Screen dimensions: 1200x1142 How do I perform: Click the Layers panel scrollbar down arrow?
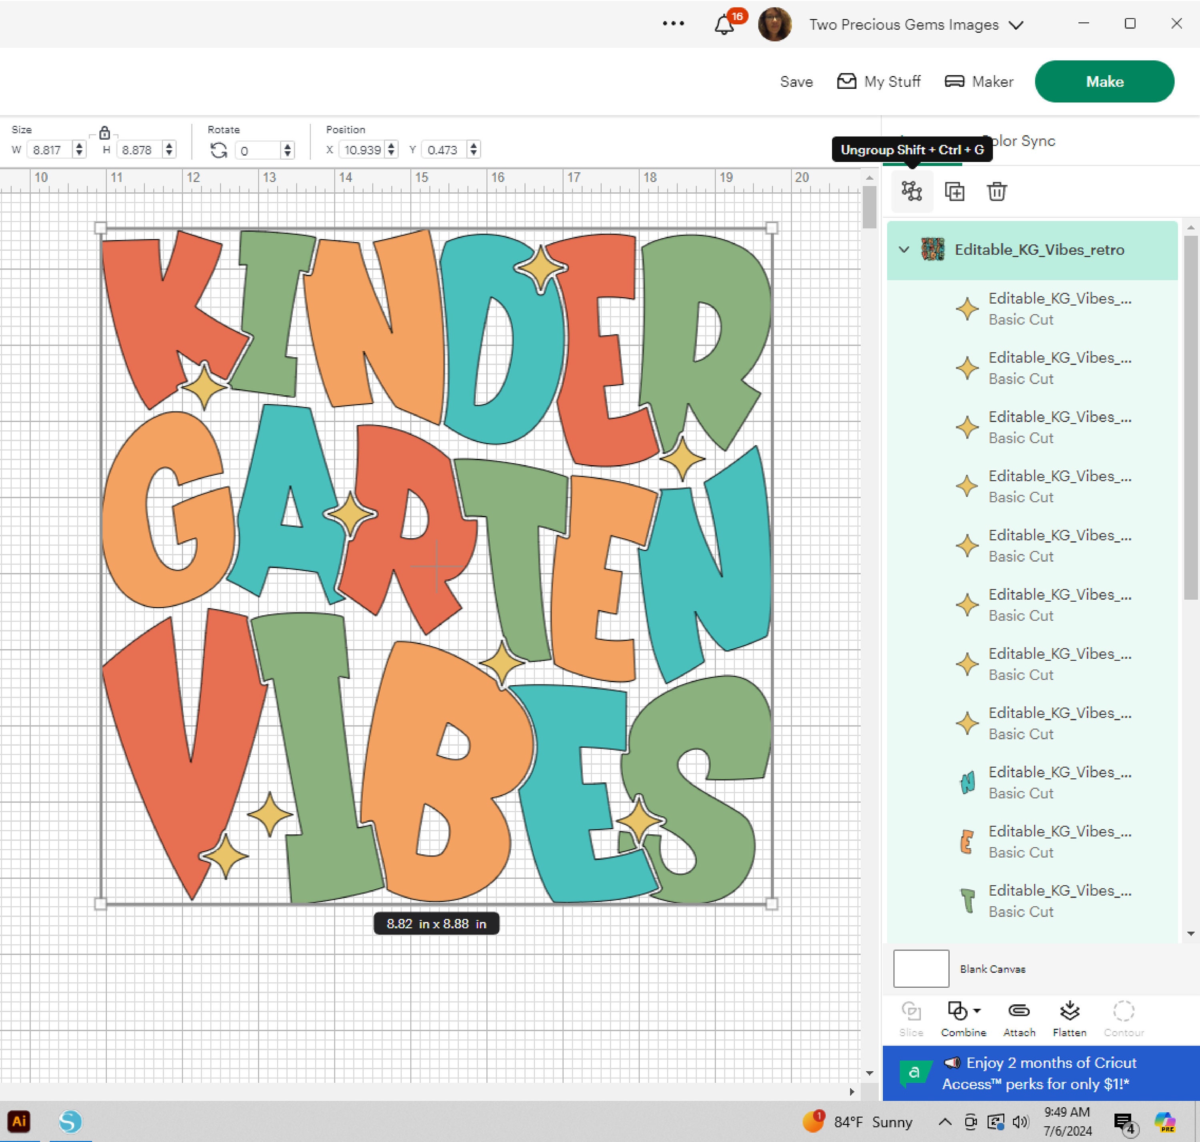pos(1191,933)
